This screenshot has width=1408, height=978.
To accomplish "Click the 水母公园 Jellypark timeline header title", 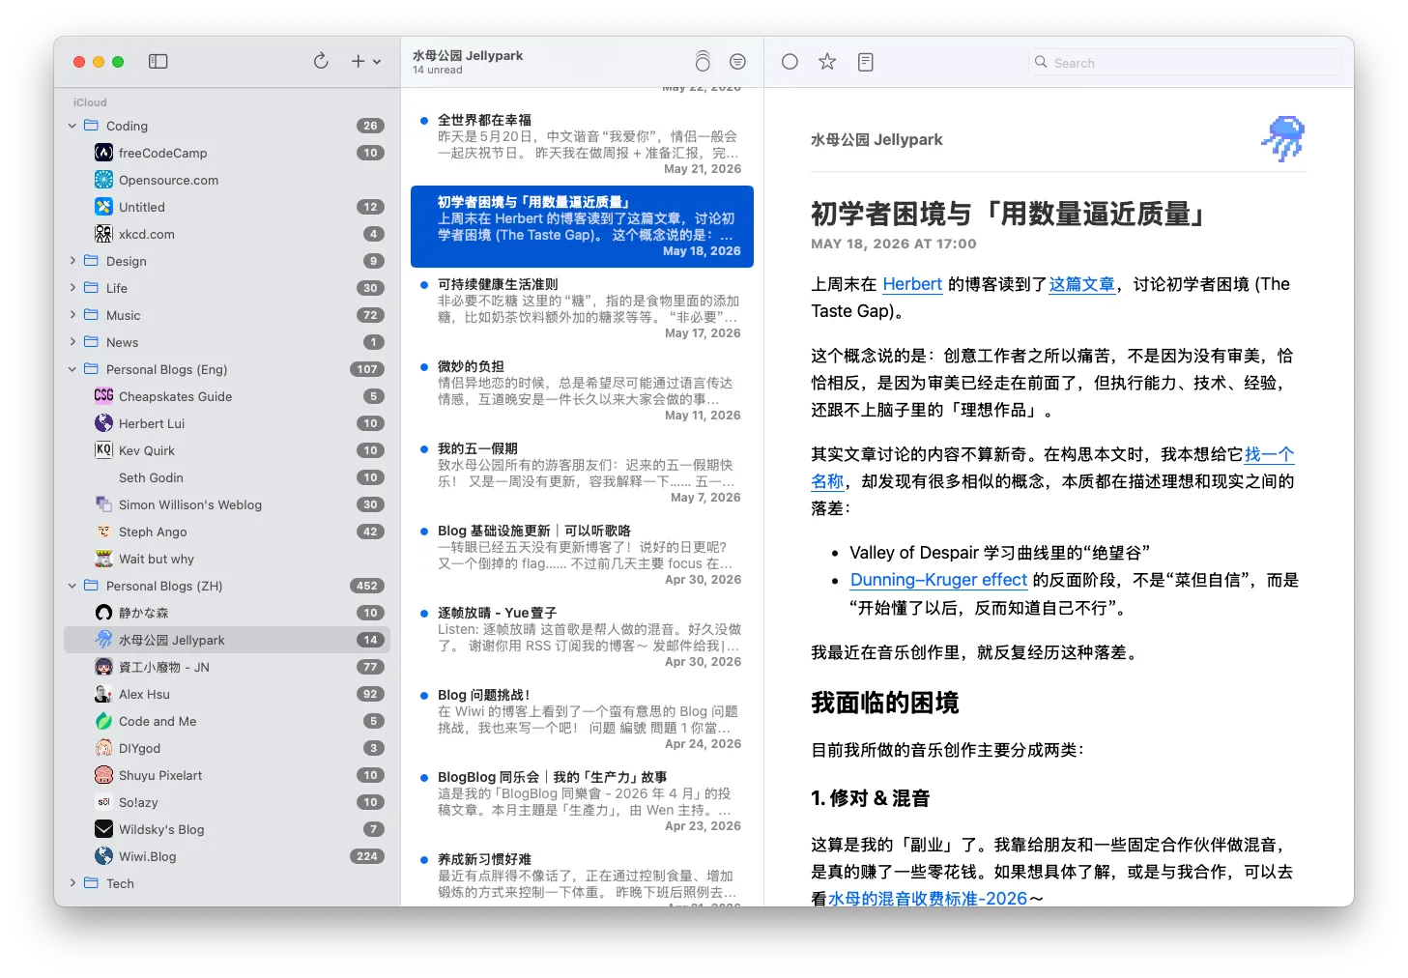I will pyautogui.click(x=468, y=55).
